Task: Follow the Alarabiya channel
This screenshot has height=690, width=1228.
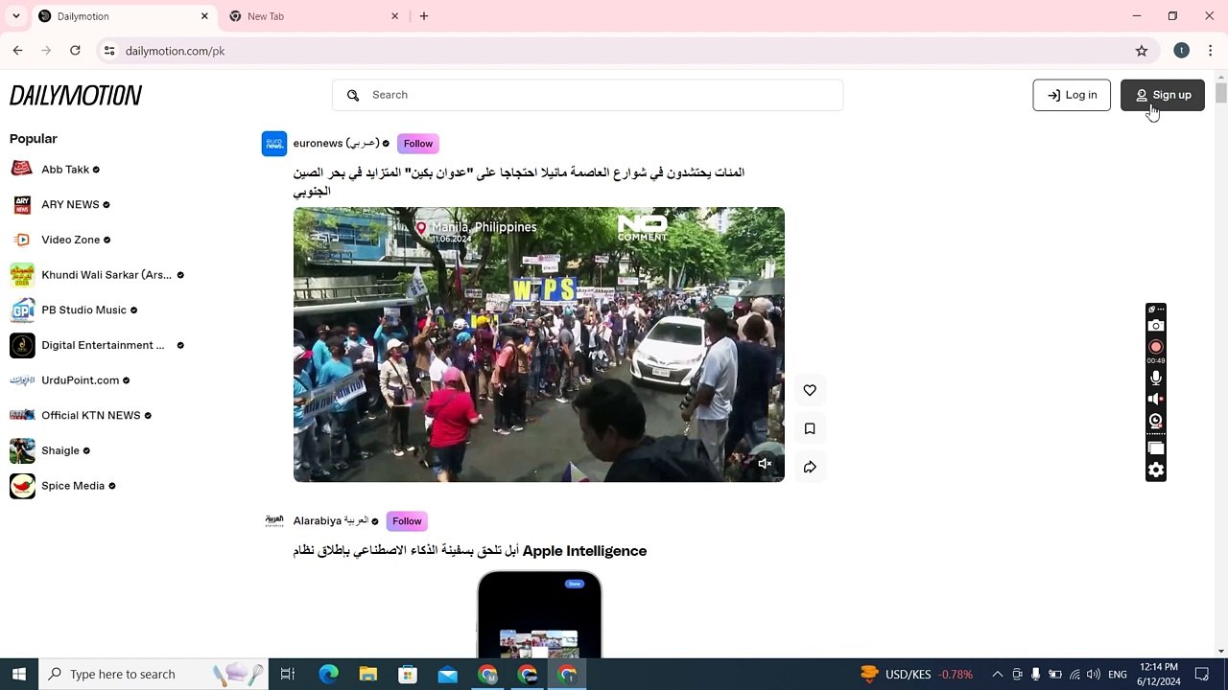Action: point(407,521)
